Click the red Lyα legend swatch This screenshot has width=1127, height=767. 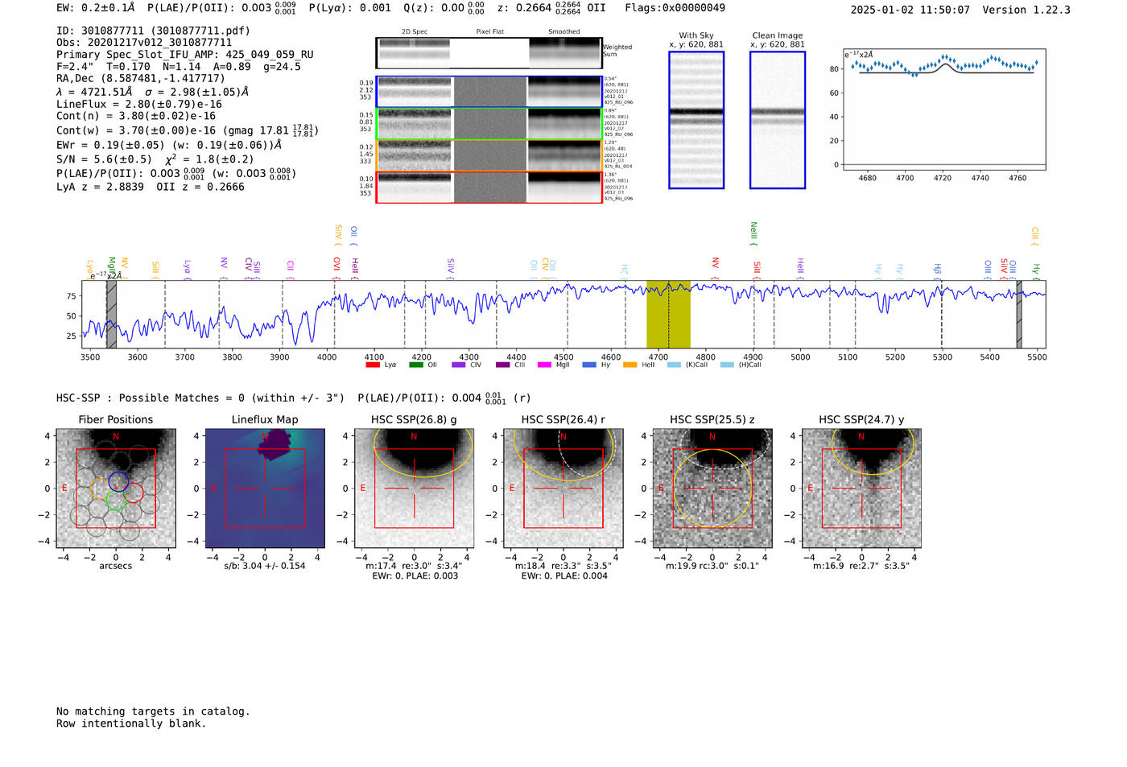click(x=373, y=365)
